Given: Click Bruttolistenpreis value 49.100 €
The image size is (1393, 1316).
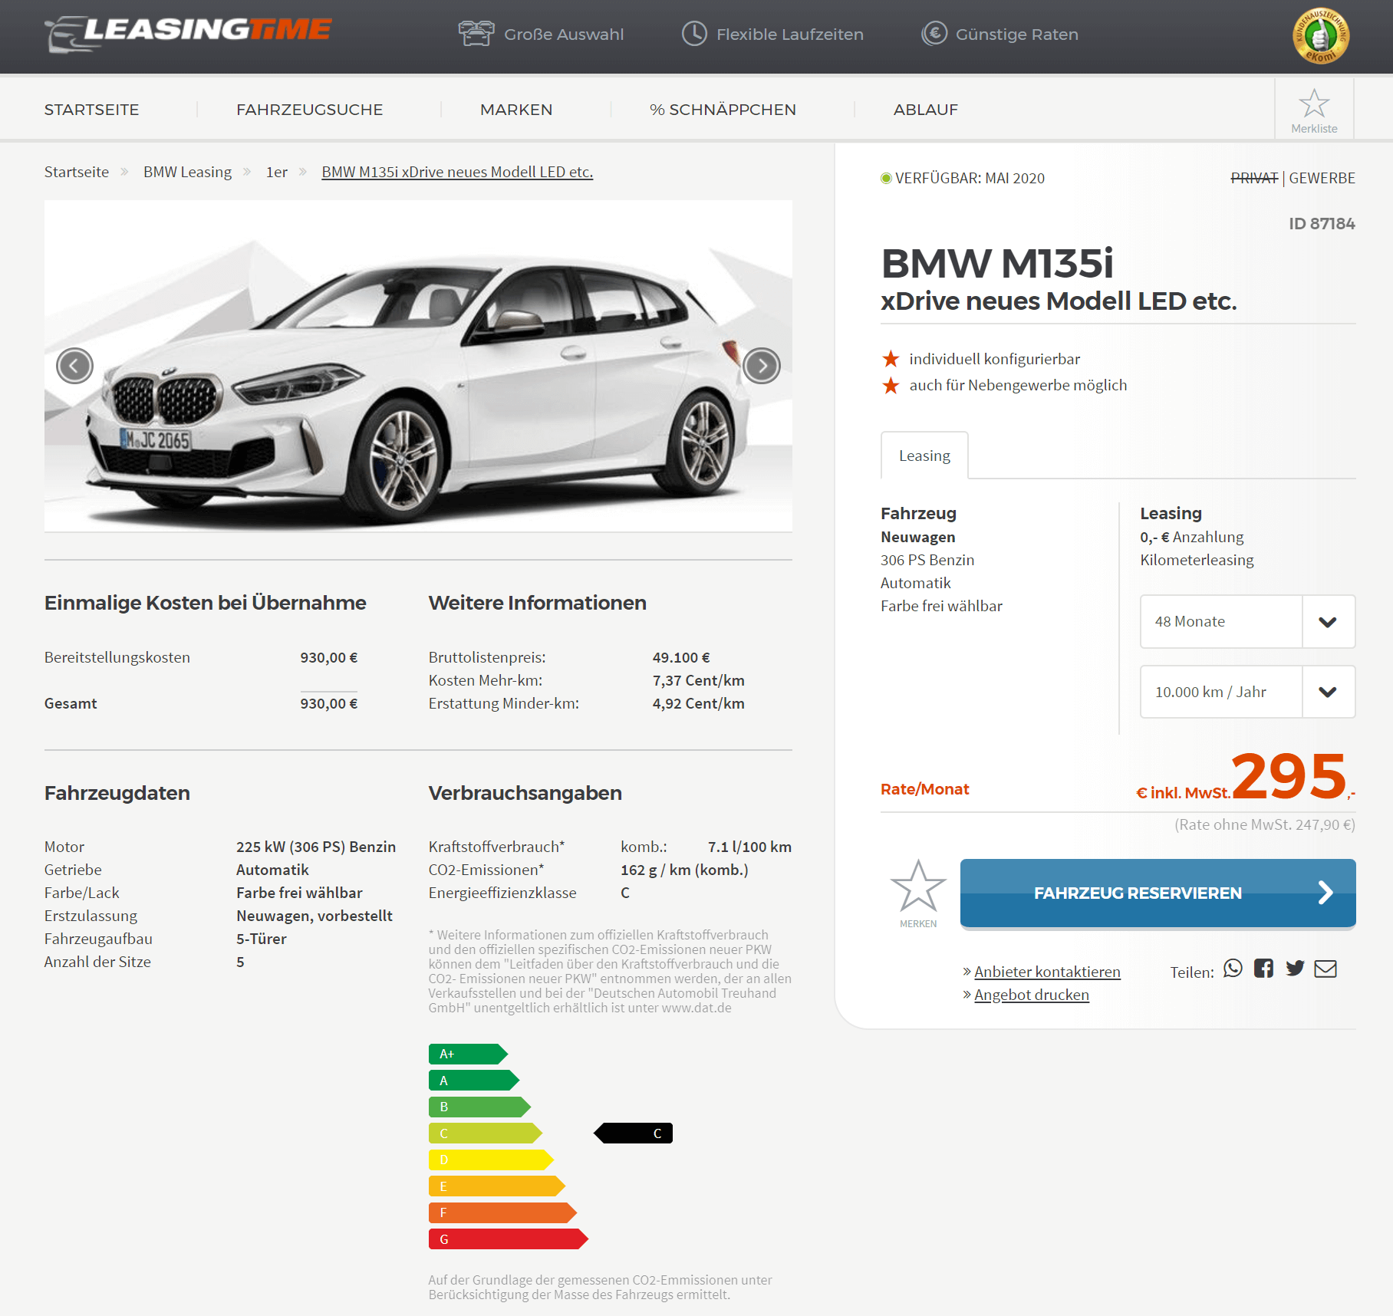Looking at the screenshot, I should 681,657.
